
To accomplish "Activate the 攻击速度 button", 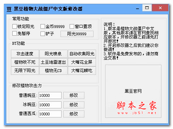I will (25, 54).
